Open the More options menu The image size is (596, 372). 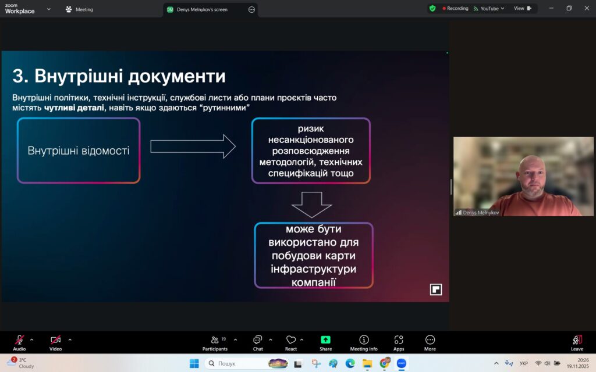tap(430, 342)
